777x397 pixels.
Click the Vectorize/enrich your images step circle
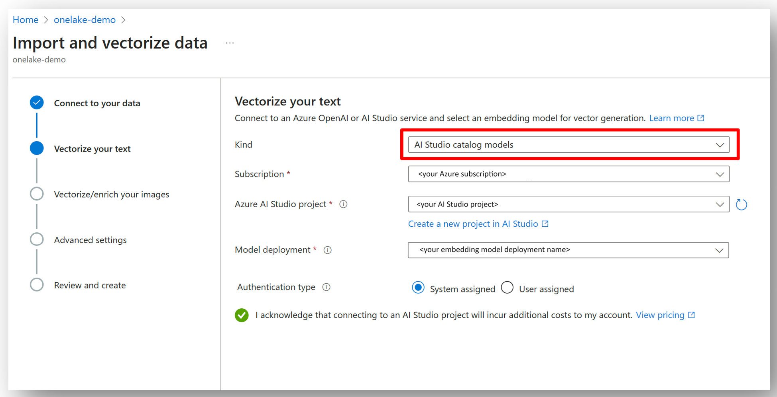[37, 194]
